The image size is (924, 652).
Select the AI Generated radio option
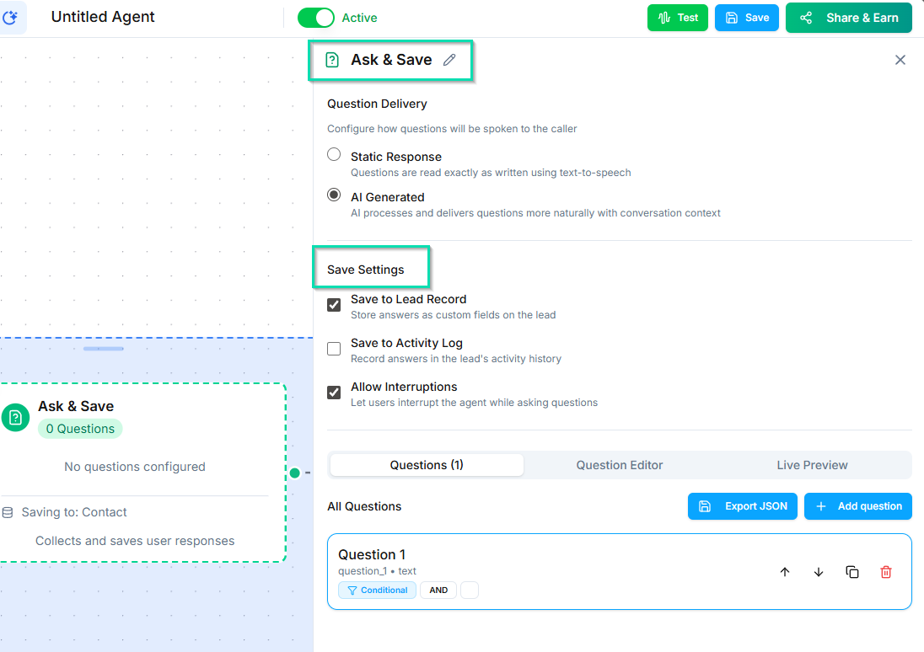334,195
